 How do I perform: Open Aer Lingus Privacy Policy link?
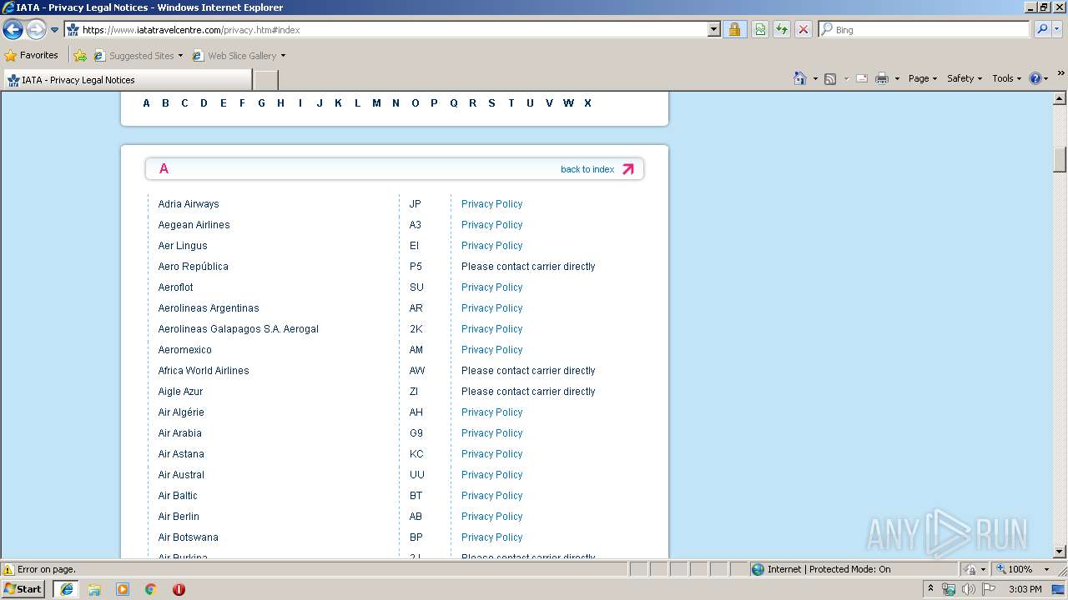pyautogui.click(x=491, y=246)
